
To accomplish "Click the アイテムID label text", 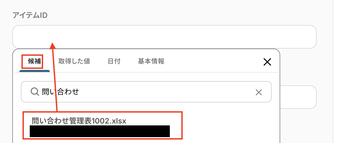I will (x=30, y=15).
